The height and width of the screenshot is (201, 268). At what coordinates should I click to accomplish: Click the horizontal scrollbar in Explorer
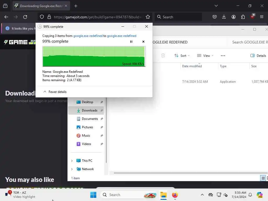[191, 173]
